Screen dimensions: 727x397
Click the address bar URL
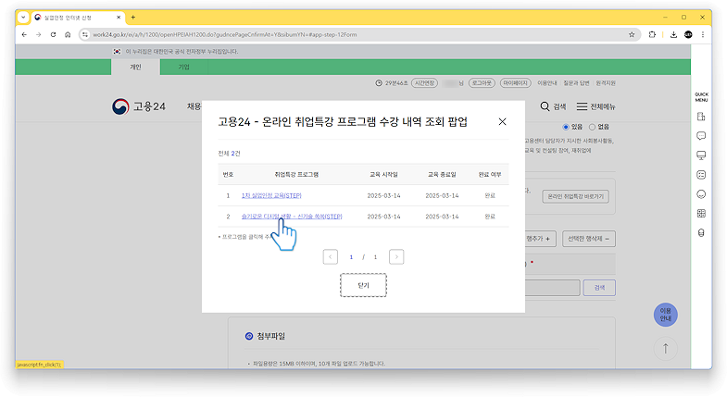coord(225,34)
